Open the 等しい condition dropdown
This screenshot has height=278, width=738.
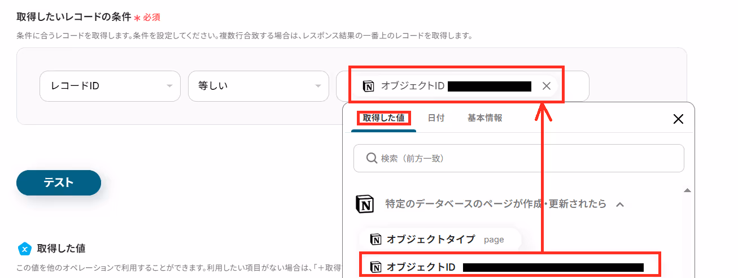(259, 86)
